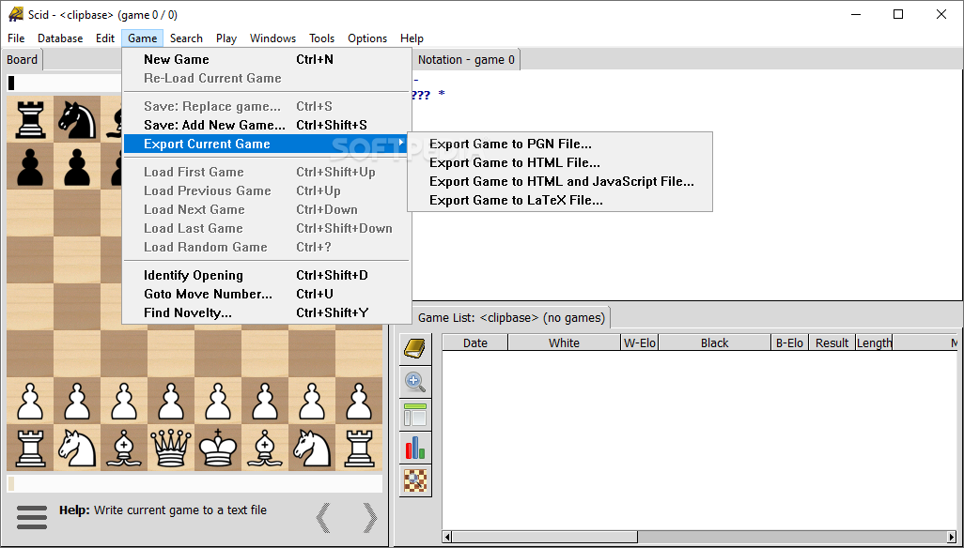This screenshot has width=964, height=548.
Task: Switch to the Board tab
Action: (23, 59)
